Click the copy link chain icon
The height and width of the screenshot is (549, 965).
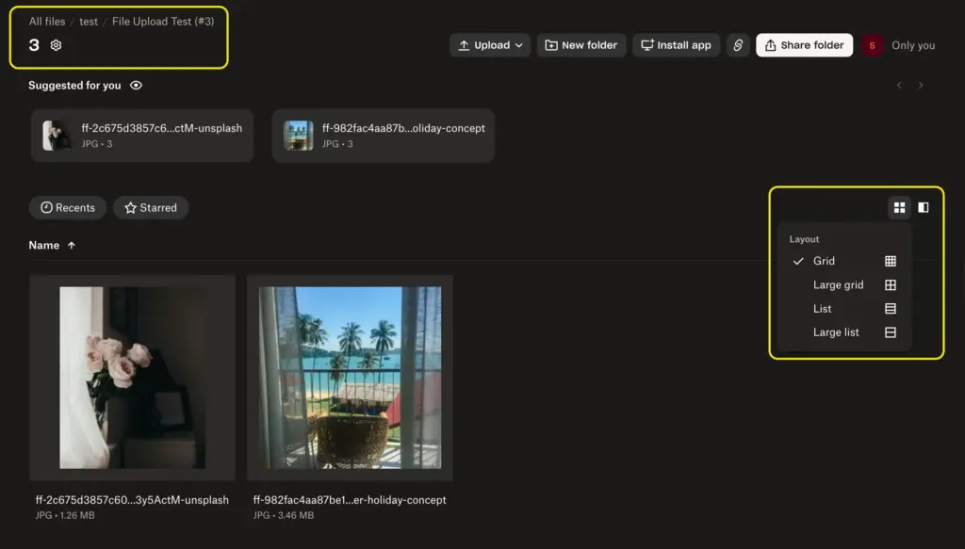(x=738, y=44)
